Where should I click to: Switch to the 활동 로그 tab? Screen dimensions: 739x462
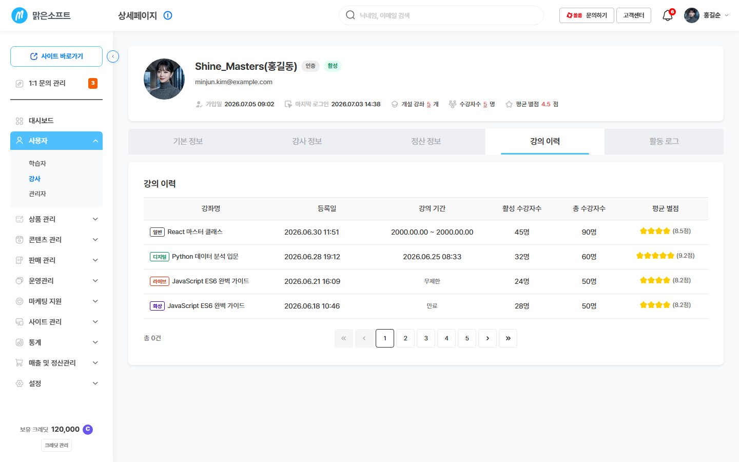(x=664, y=142)
